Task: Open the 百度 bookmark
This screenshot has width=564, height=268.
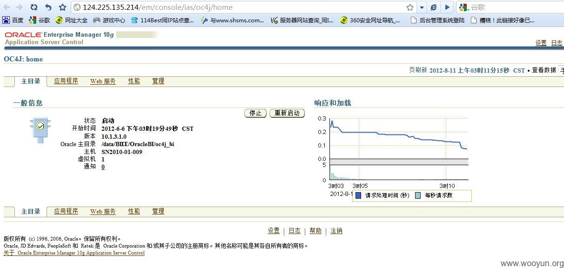Action: (13, 20)
